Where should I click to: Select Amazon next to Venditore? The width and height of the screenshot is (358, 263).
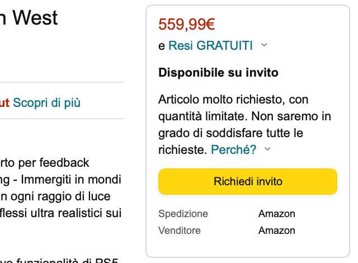pos(277,231)
